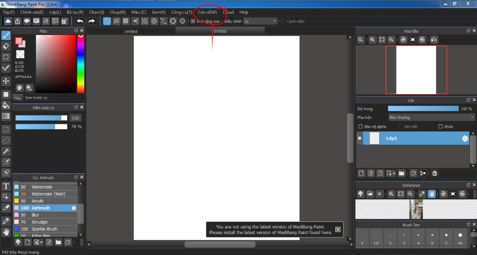Select Watercolor (Wet) brush
This screenshot has height=255, width=477.
[x=45, y=194]
